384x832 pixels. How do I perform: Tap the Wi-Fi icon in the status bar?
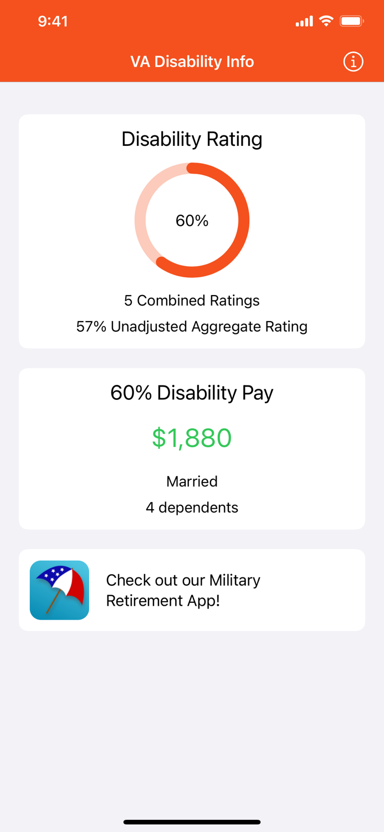326,21
